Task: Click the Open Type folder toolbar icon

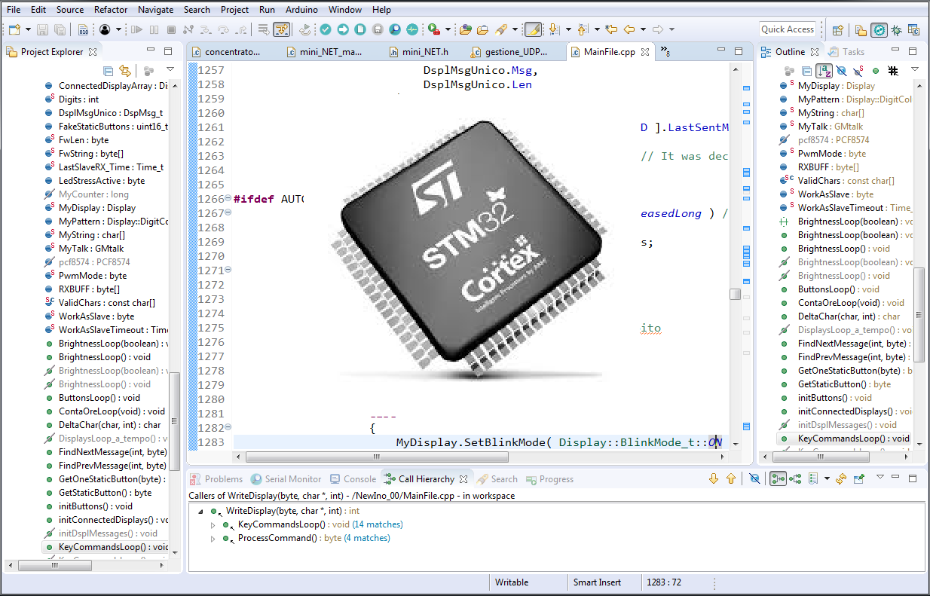Action: 482,29
